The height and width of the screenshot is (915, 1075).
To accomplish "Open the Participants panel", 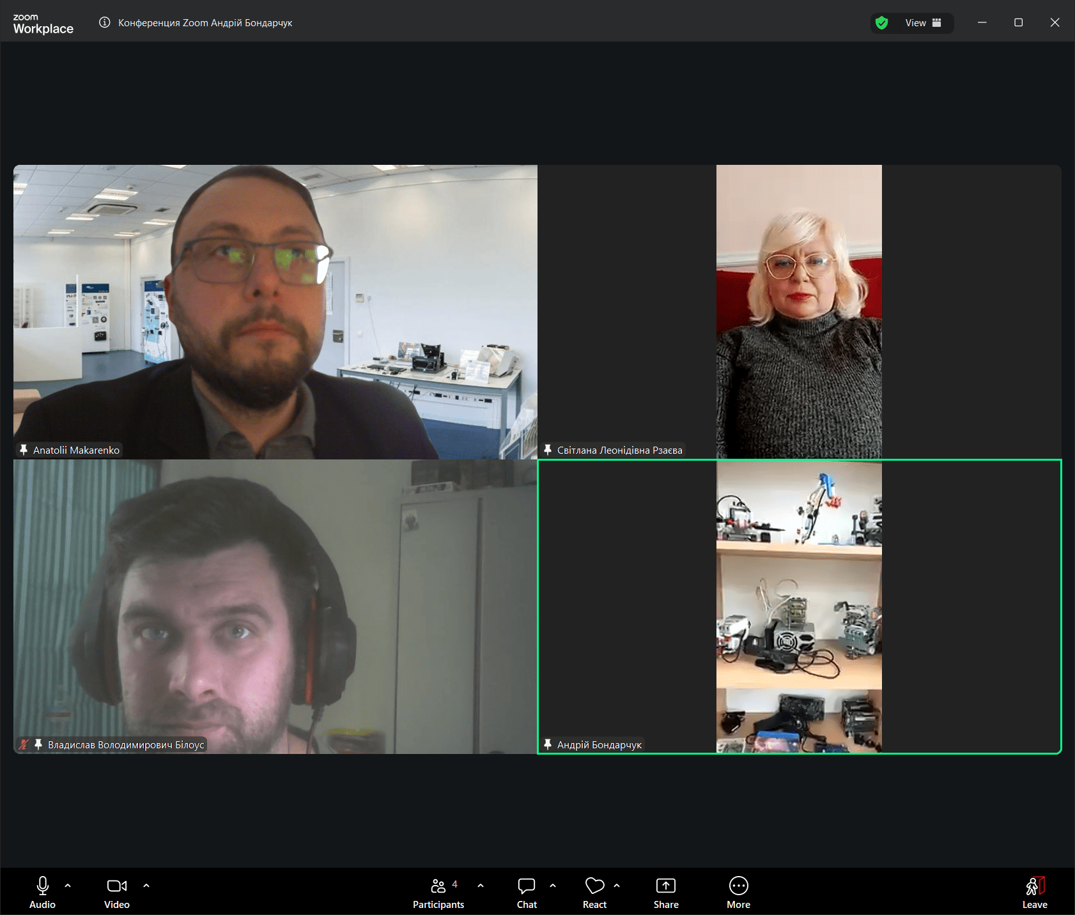I will coord(438,891).
